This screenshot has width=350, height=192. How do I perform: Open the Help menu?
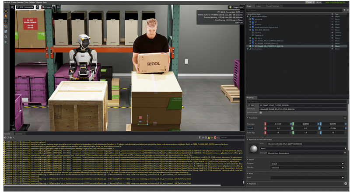(45, 2)
